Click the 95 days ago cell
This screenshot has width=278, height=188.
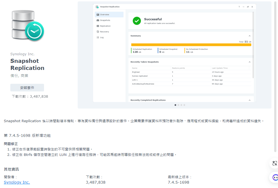(x=217, y=84)
